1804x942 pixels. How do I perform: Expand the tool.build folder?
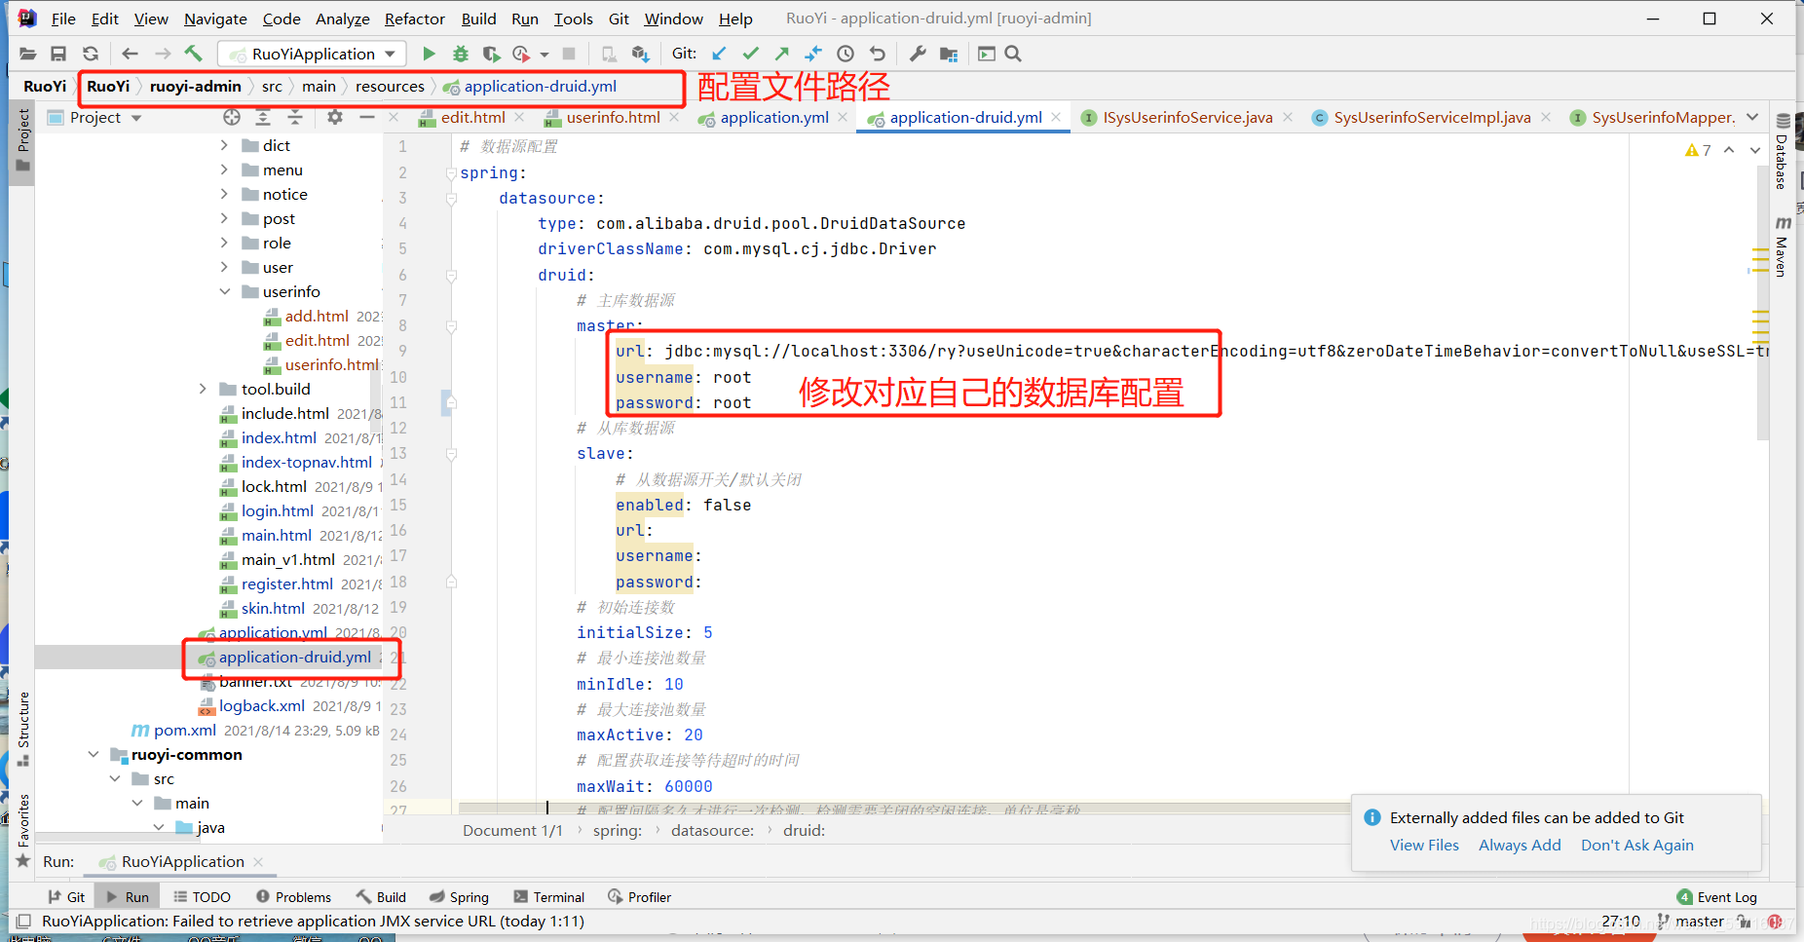tap(203, 389)
